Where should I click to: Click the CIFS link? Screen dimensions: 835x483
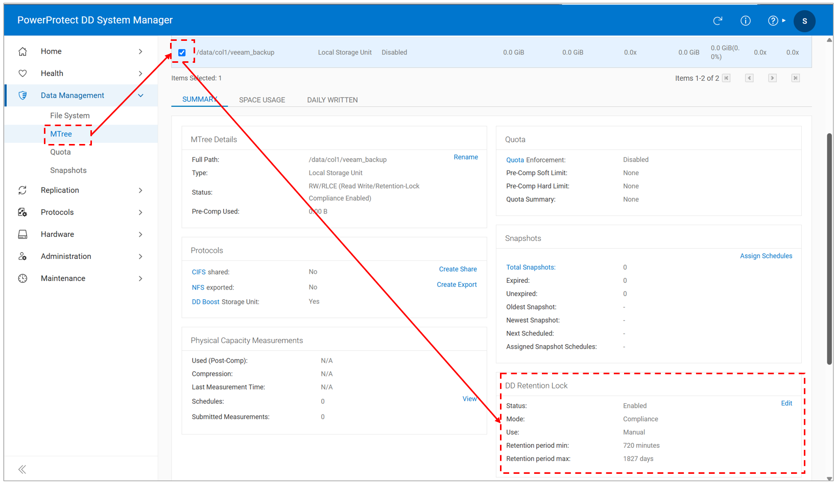(x=199, y=272)
